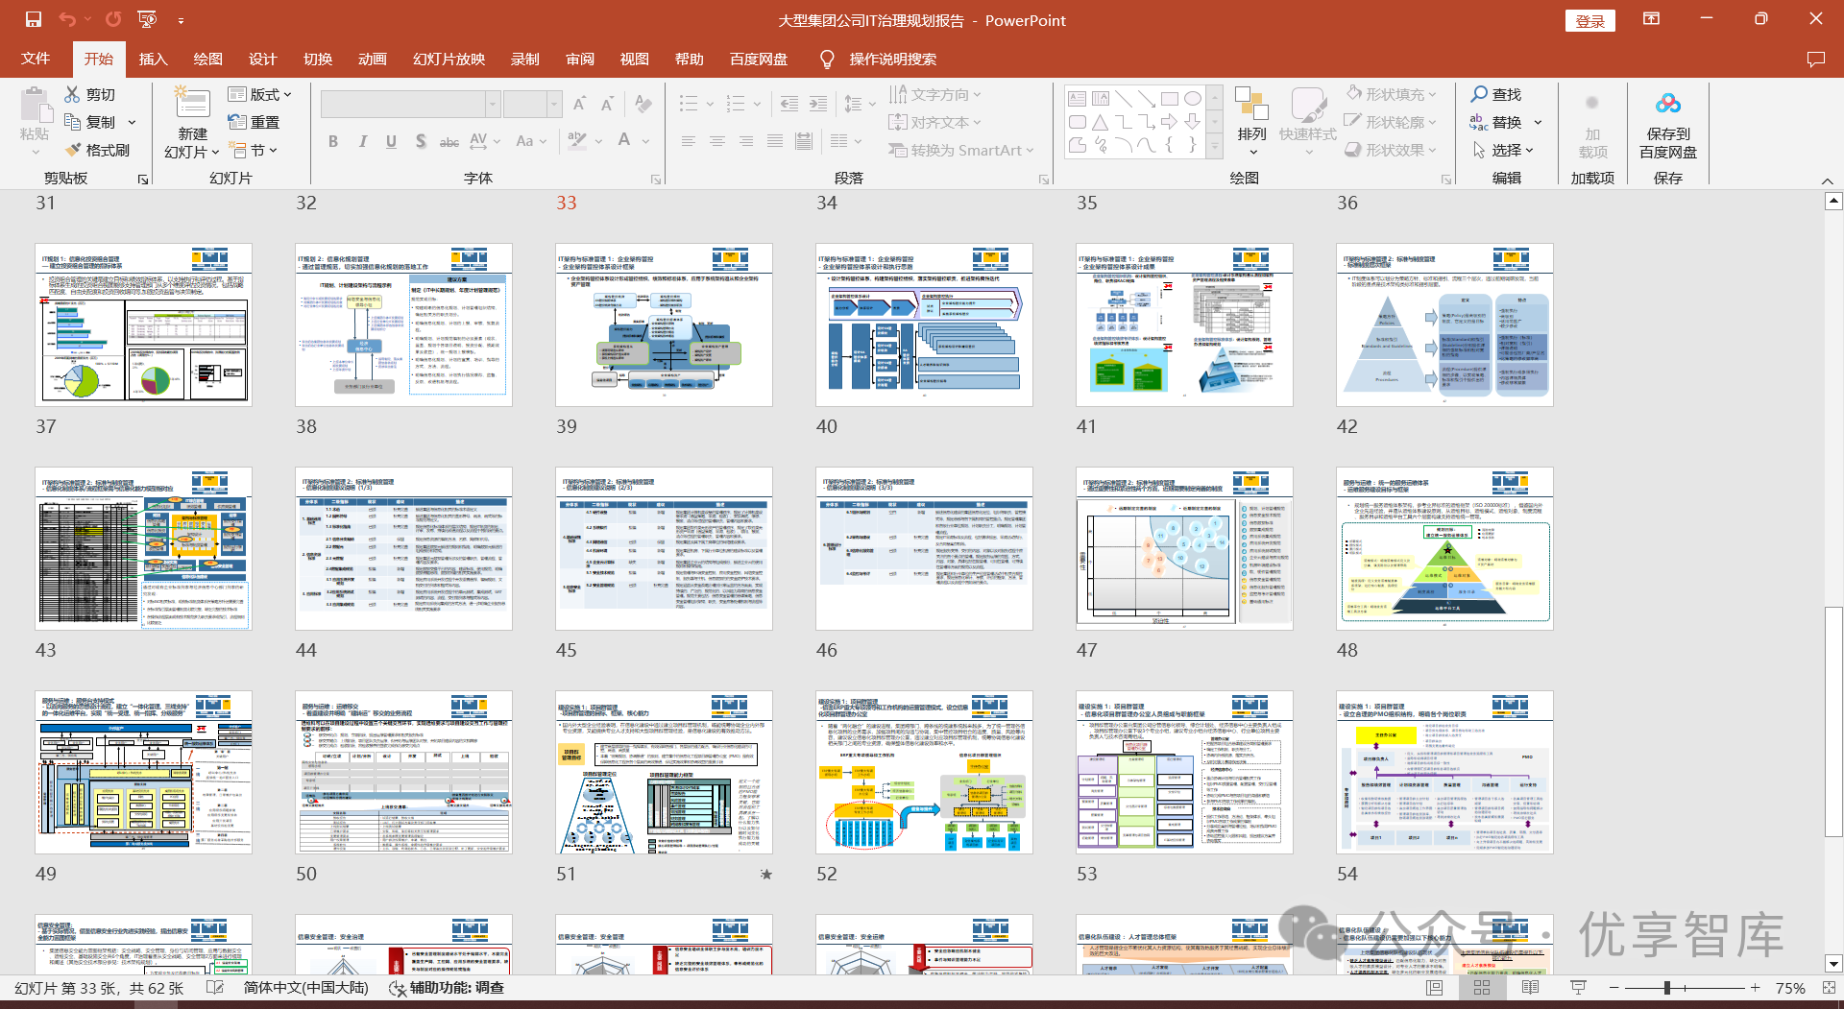Screen dimensions: 1844x1009
Task: Collapse the ribbon with the chevron
Action: point(1827,180)
